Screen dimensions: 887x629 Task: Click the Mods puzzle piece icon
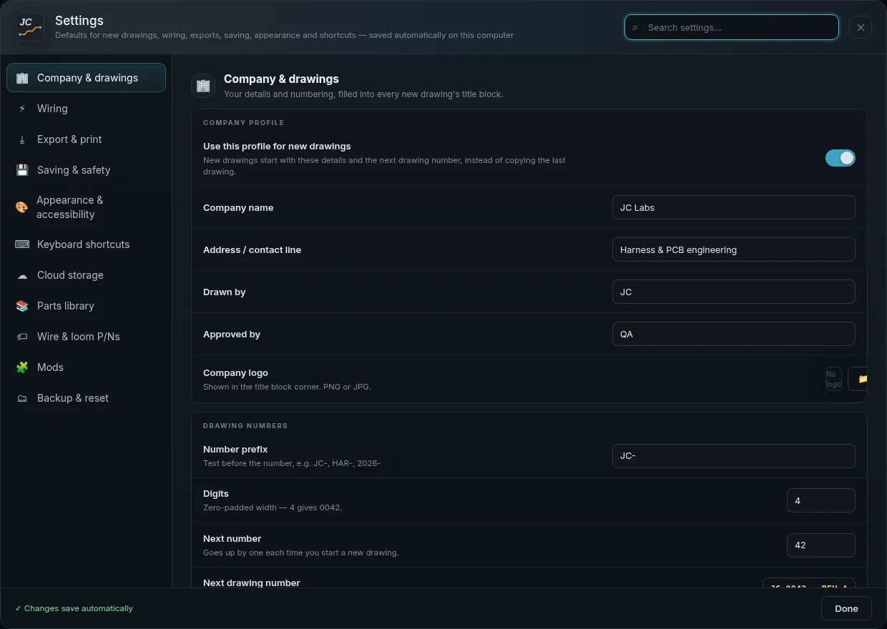pos(22,367)
